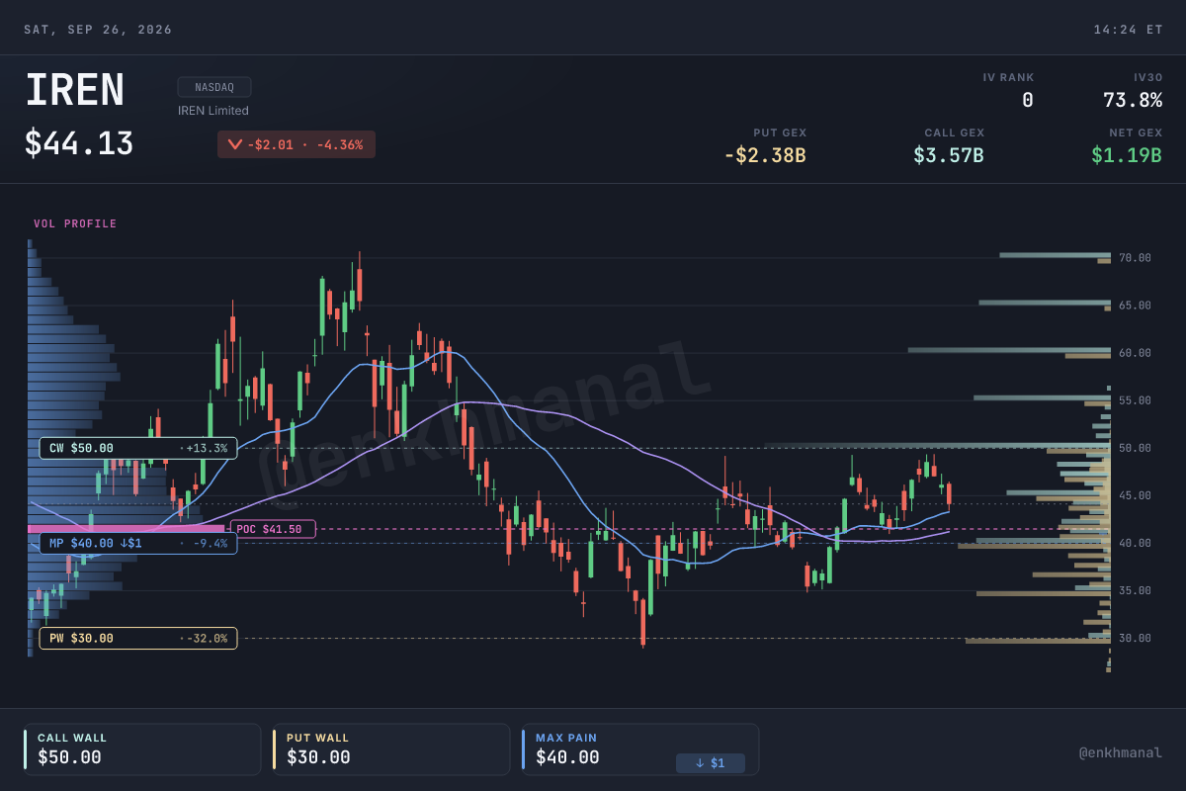Click the PW $30.00 chart label
Viewport: 1186px width, 791px height.
[x=138, y=638]
